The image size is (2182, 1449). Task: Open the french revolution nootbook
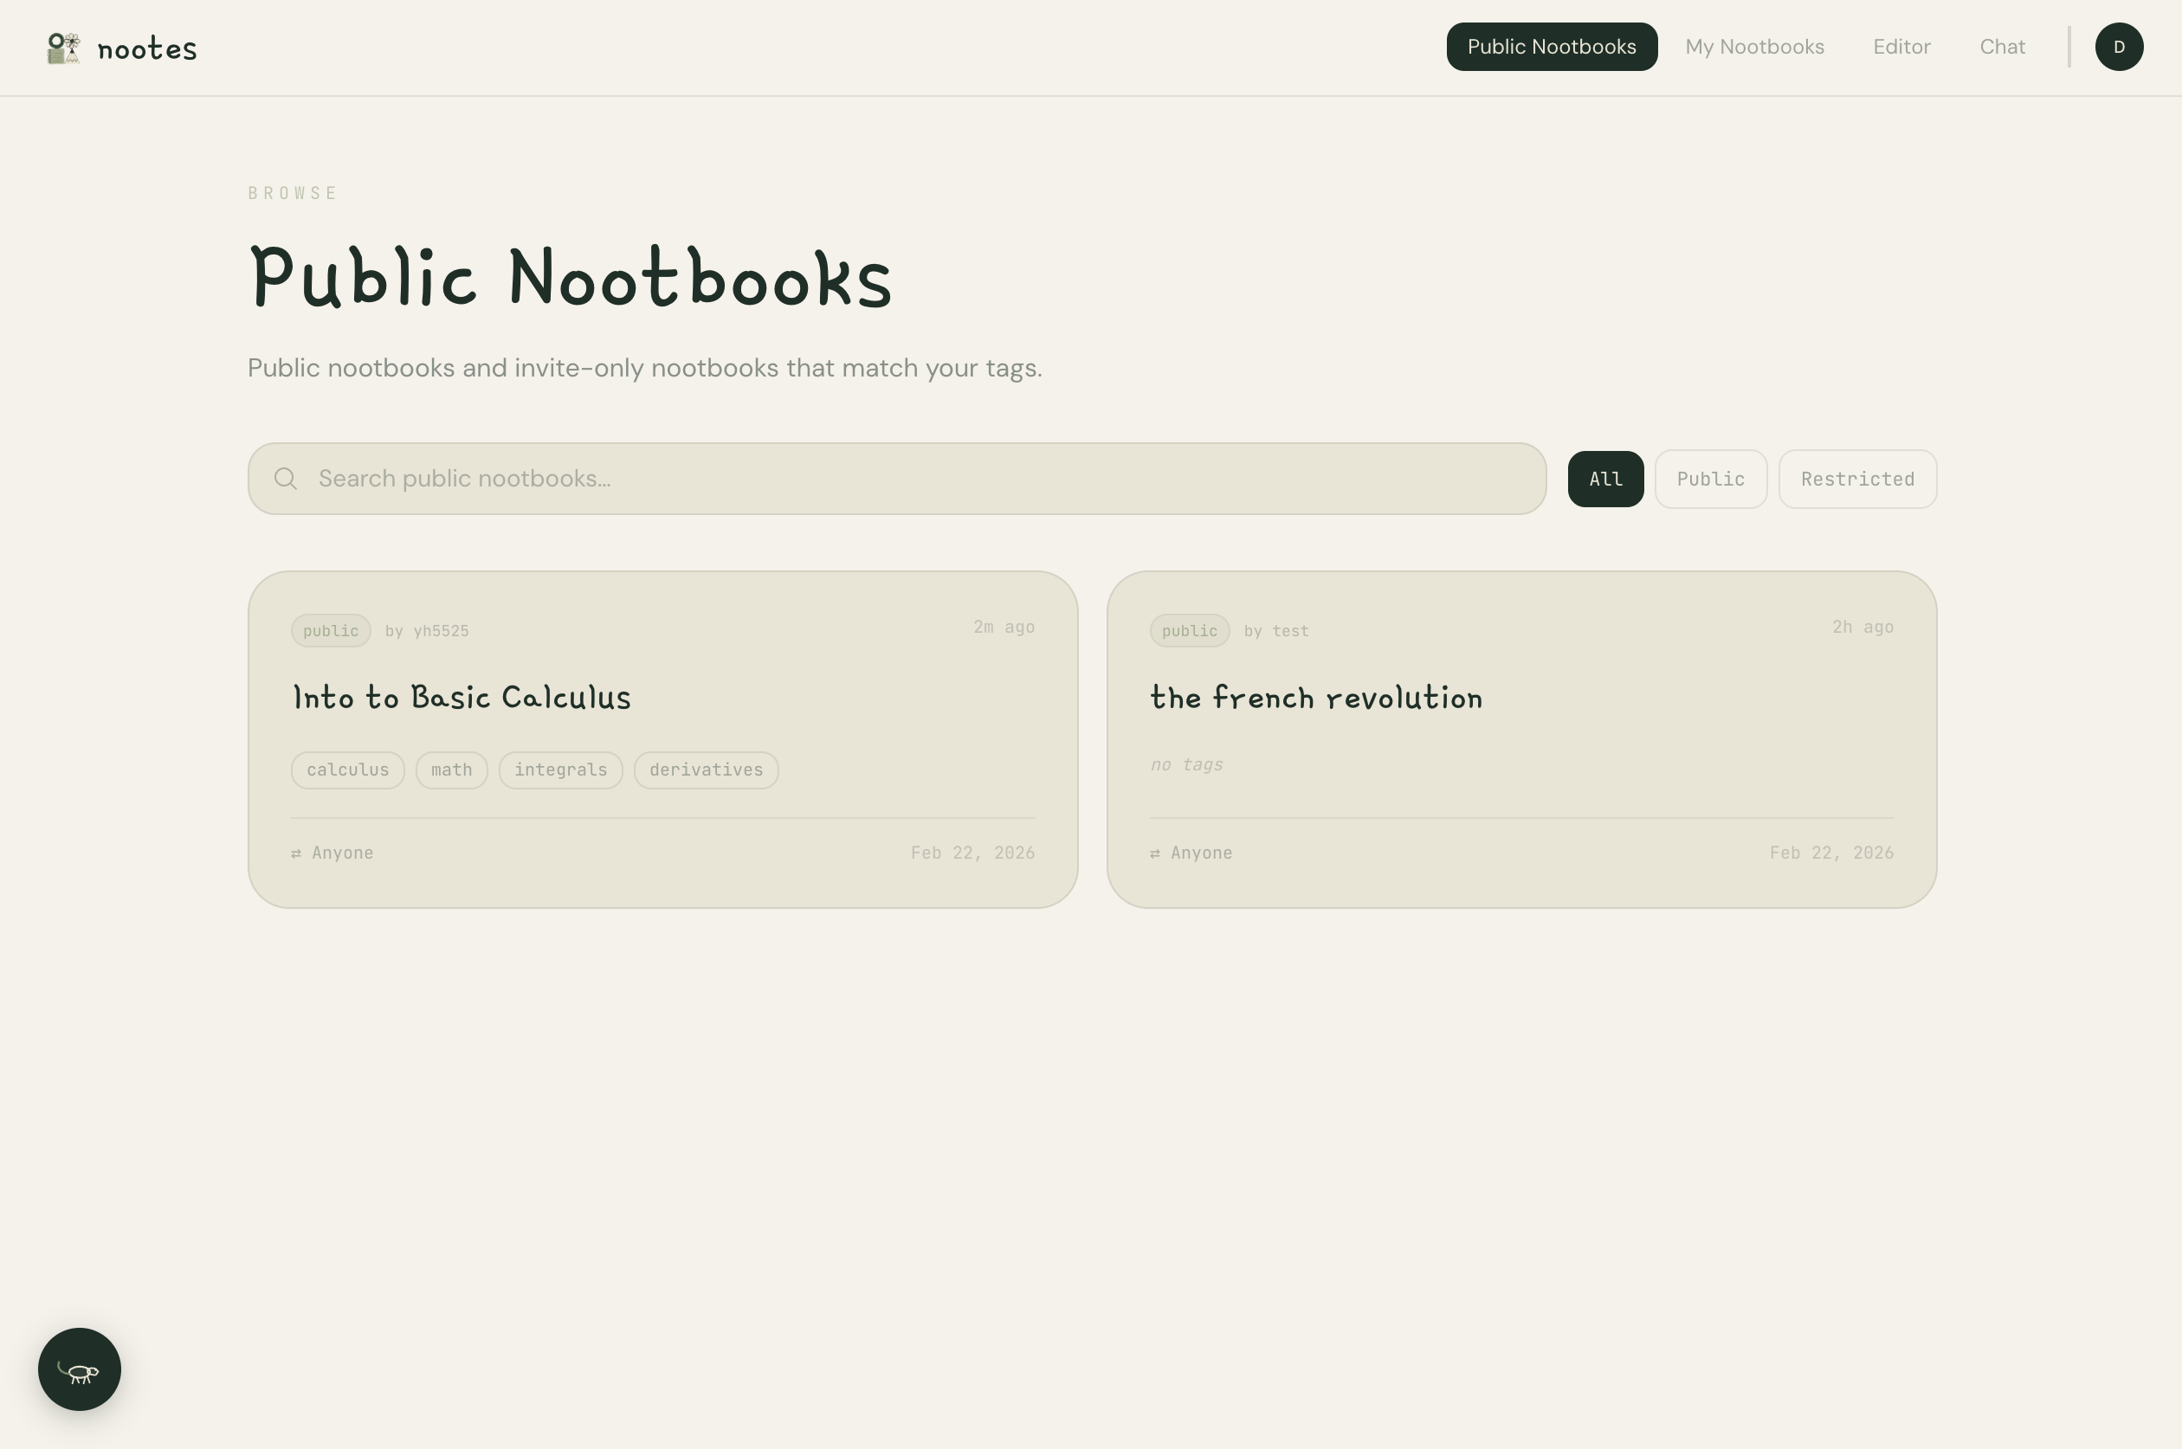coord(1315,698)
